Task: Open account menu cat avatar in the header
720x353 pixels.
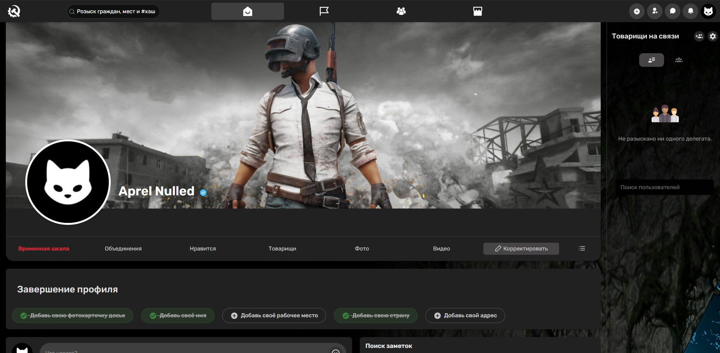Action: pyautogui.click(x=708, y=11)
